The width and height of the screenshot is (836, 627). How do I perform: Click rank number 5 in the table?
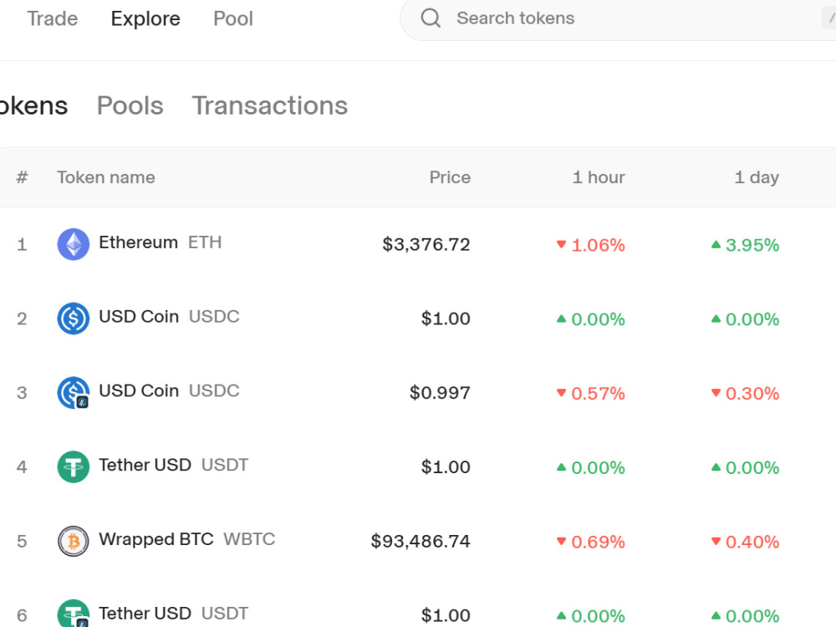coord(22,541)
